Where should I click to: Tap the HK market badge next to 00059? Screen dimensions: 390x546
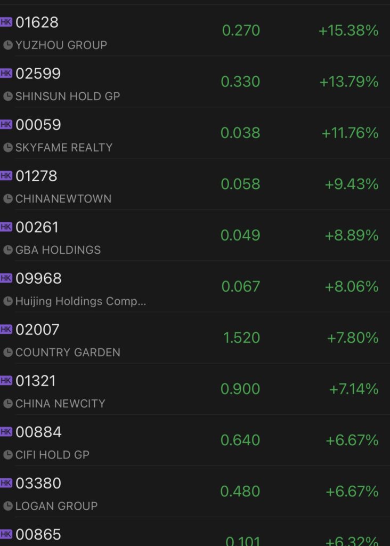coord(6,124)
